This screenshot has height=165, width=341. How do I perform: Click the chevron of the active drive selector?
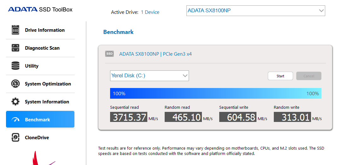pyautogui.click(x=321, y=11)
